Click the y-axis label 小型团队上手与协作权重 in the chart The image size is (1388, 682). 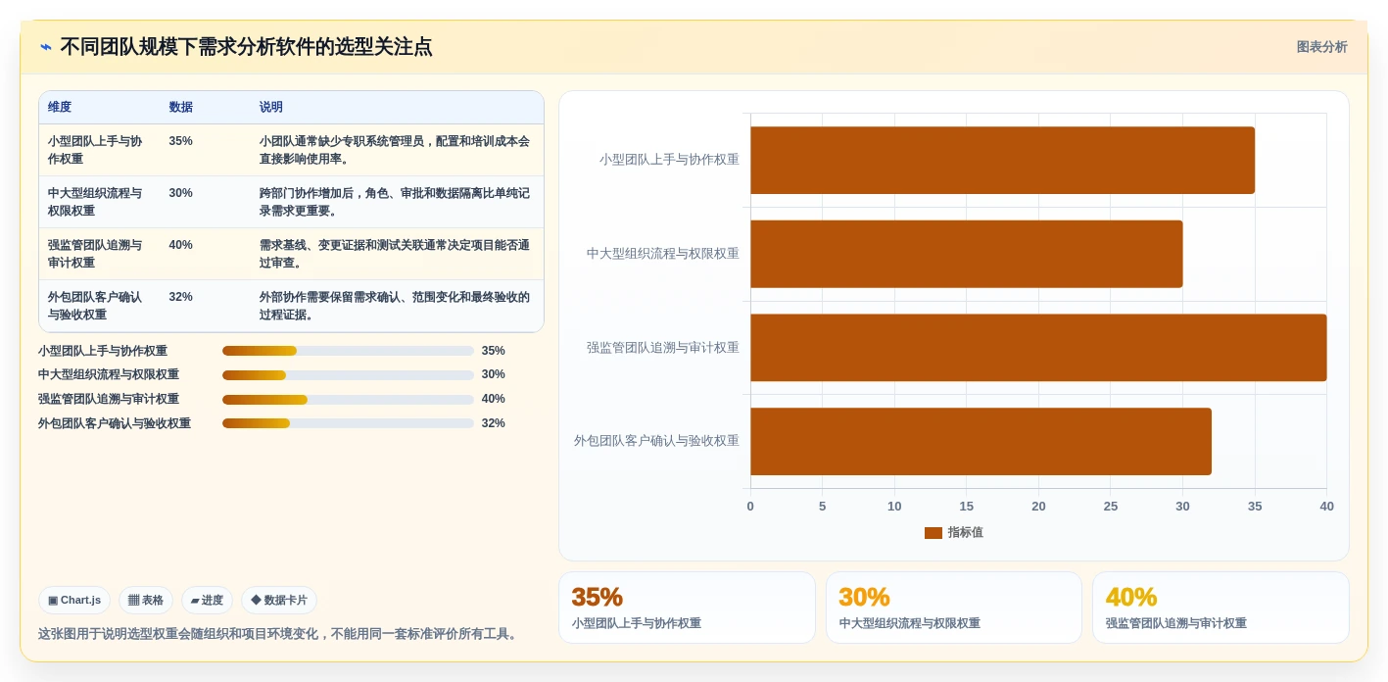tap(669, 160)
